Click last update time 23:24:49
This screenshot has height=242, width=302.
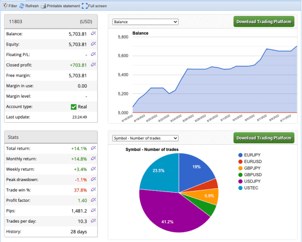click(80, 117)
